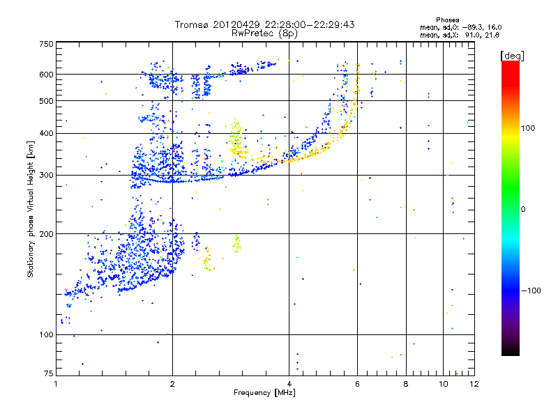Click the x-axis tick label '12'
The width and height of the screenshot is (558, 418).
click(x=474, y=384)
